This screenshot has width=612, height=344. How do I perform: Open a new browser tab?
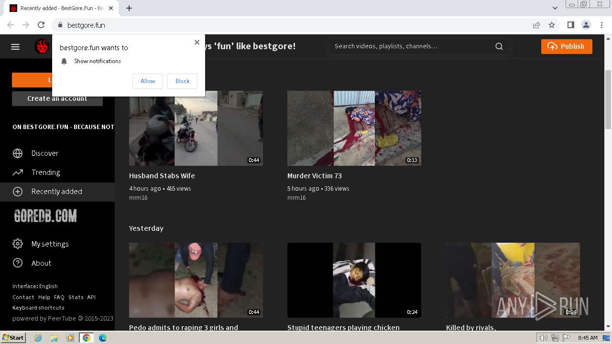129,8
